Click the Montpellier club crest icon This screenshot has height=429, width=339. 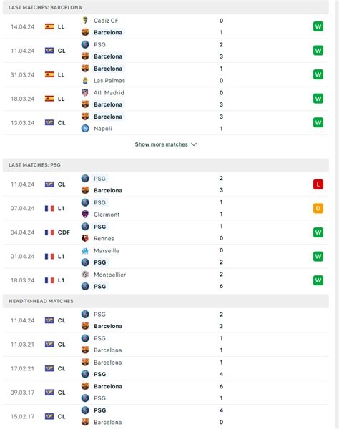85,275
